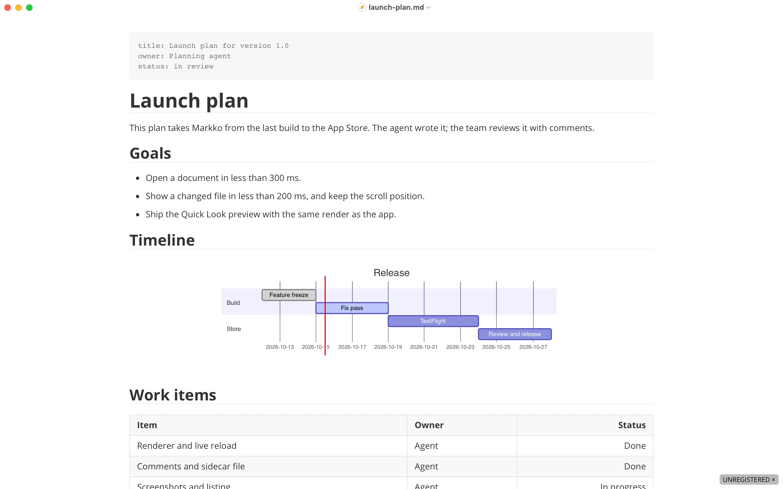Click the red today marker line in chart

click(x=325, y=315)
